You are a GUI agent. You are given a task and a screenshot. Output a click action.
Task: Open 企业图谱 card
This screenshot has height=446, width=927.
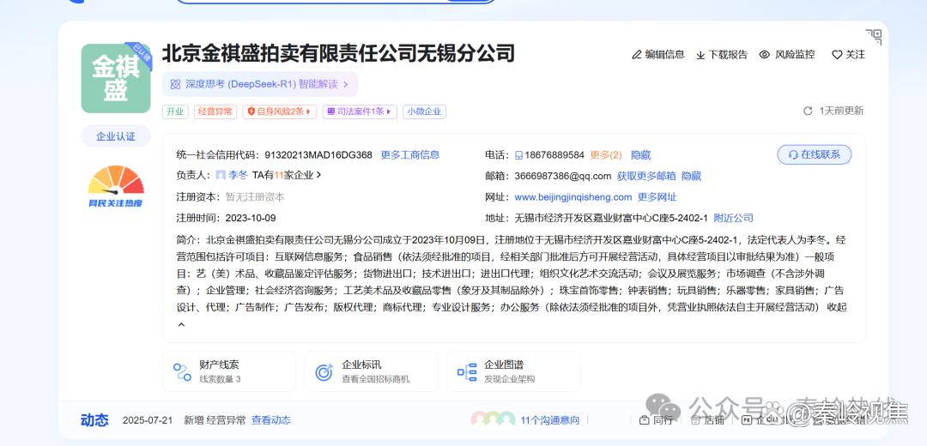513,371
